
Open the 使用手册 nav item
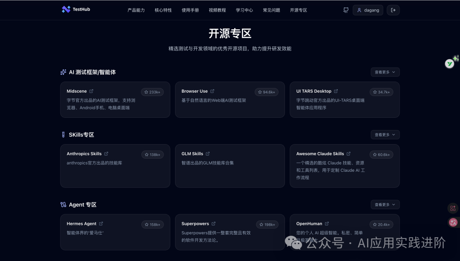(190, 10)
